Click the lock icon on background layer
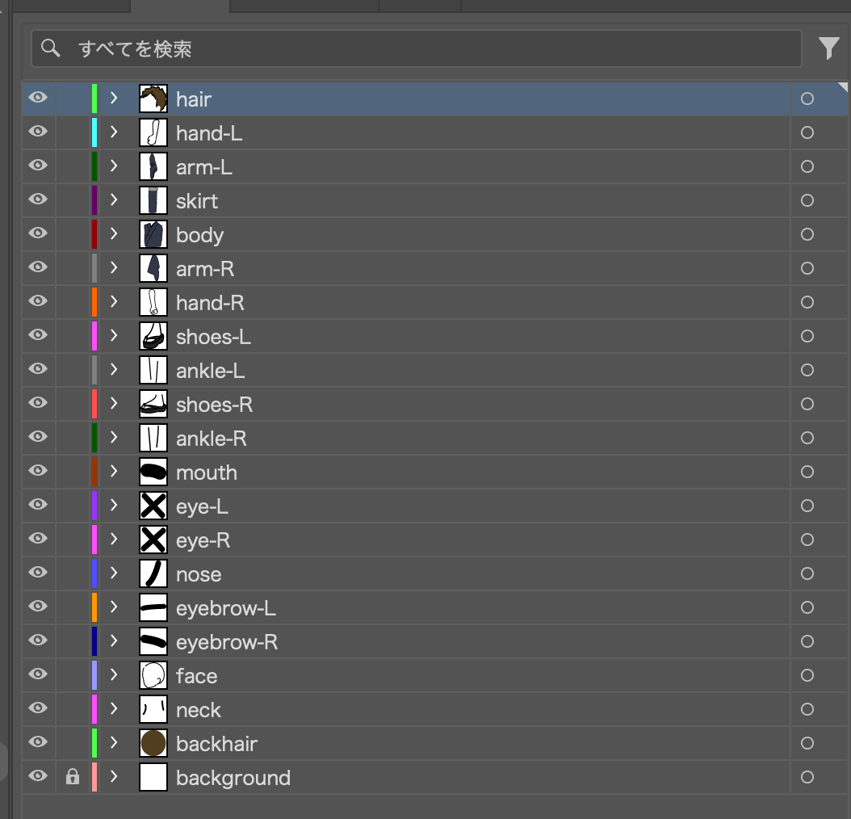The image size is (851, 819). [x=73, y=777]
